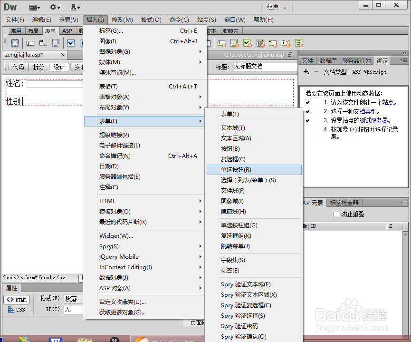Open the 修改(M) menu
The height and width of the screenshot is (342, 411).
coord(122,20)
